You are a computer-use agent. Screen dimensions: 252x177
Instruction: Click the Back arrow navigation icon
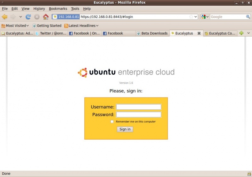5,17
